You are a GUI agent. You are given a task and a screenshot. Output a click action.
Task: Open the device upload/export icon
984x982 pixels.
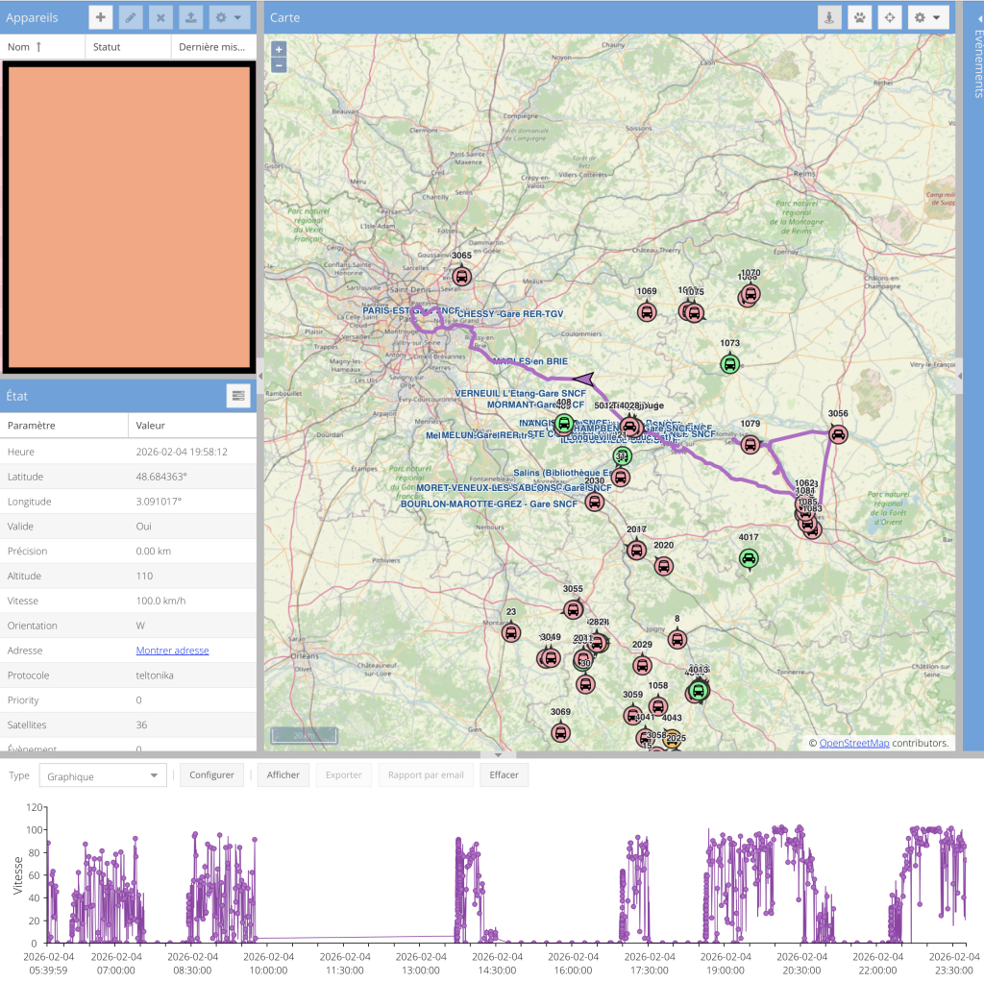pos(189,16)
